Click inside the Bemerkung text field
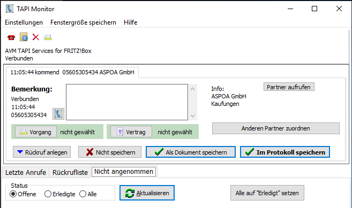 [x=127, y=102]
